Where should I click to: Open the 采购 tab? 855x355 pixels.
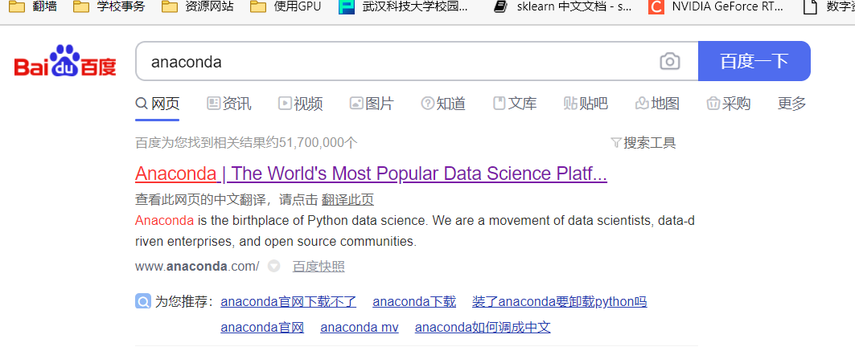click(729, 104)
